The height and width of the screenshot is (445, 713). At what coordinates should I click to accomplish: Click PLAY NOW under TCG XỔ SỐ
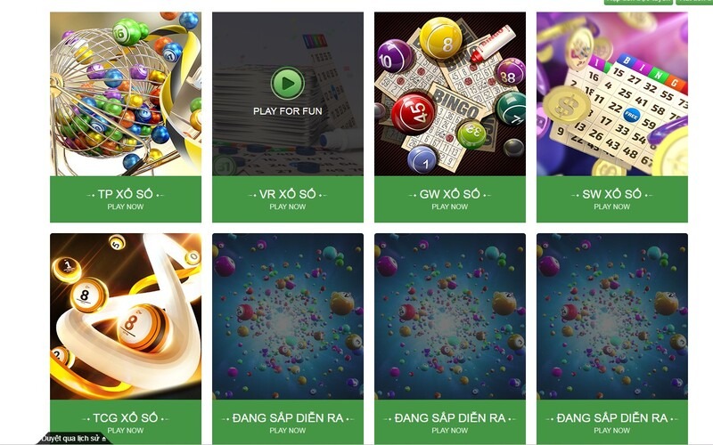coord(126,431)
